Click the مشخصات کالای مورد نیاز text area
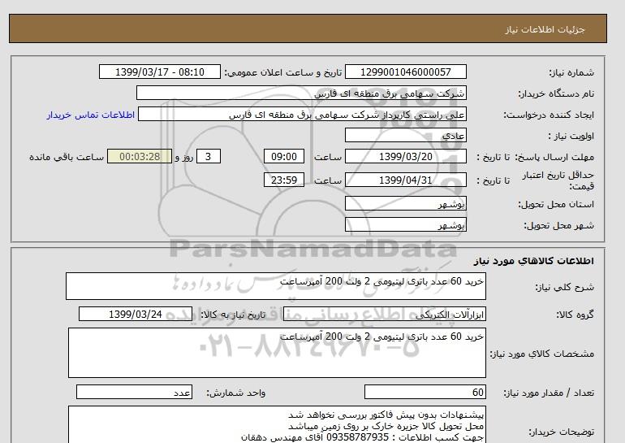This screenshot has height=443, width=625. point(277,353)
